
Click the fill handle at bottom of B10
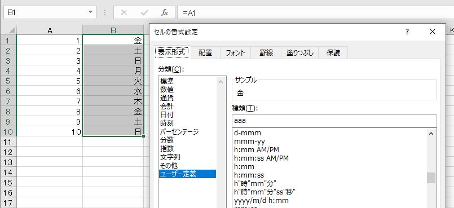tap(144, 136)
